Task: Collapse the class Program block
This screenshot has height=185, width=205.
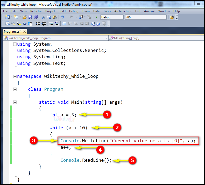Action: pos(15,89)
